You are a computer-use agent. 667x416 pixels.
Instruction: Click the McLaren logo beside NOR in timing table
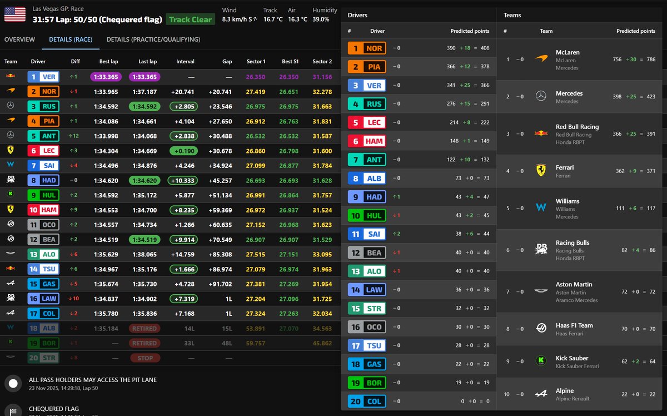(x=11, y=92)
